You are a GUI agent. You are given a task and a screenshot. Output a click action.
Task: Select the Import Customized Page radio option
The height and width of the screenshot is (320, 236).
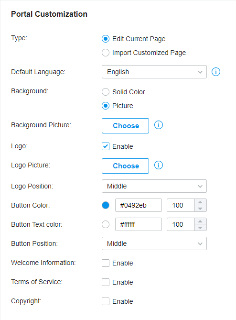(x=106, y=53)
